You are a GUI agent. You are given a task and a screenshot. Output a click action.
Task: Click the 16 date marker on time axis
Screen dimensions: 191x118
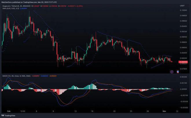coord(92,111)
